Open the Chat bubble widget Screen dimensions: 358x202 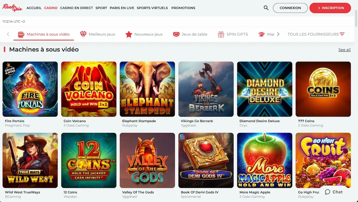tap(334, 192)
